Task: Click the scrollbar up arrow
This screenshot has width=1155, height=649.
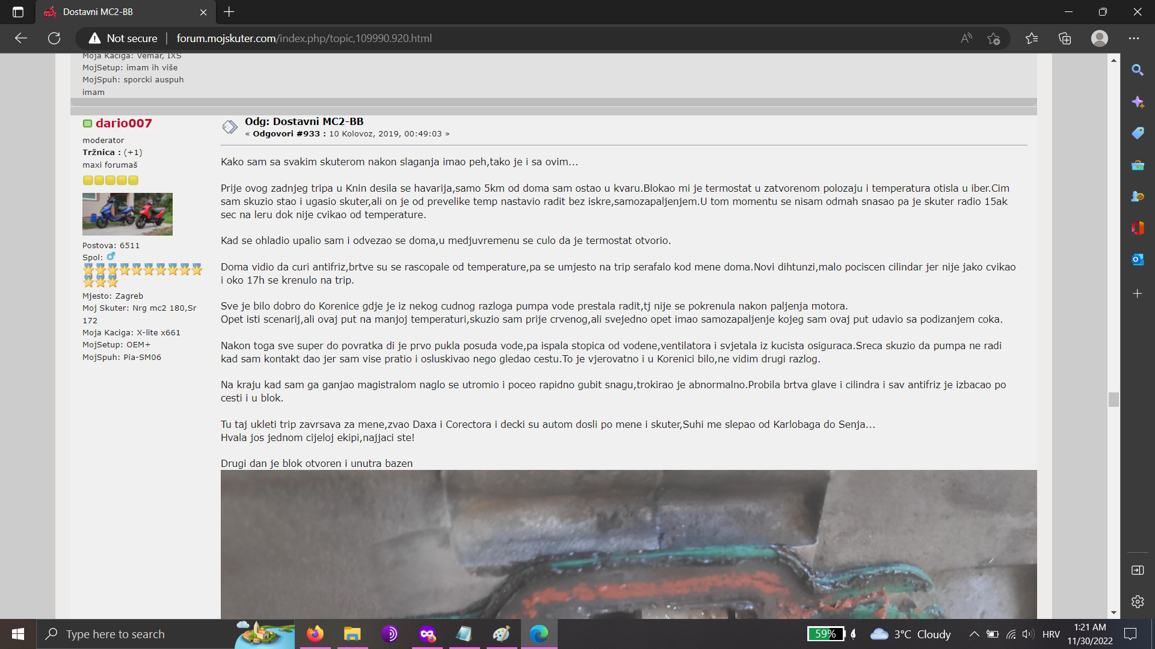Action: click(x=1113, y=60)
